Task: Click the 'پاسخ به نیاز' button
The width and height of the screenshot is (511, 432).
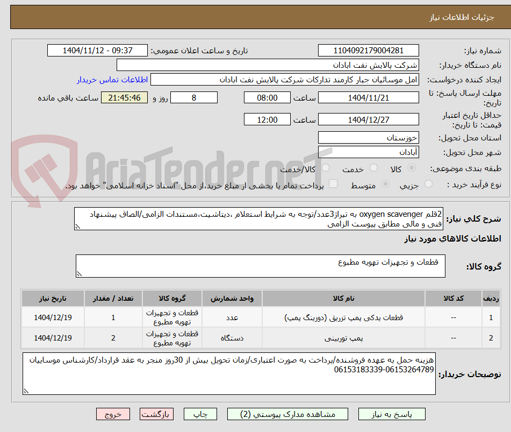Action: pyautogui.click(x=392, y=414)
